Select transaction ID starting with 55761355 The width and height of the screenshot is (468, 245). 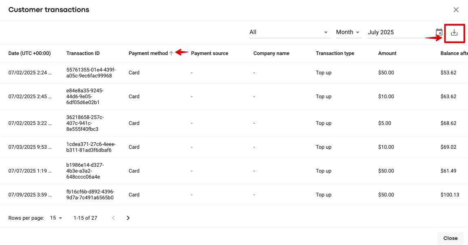pyautogui.click(x=91, y=73)
